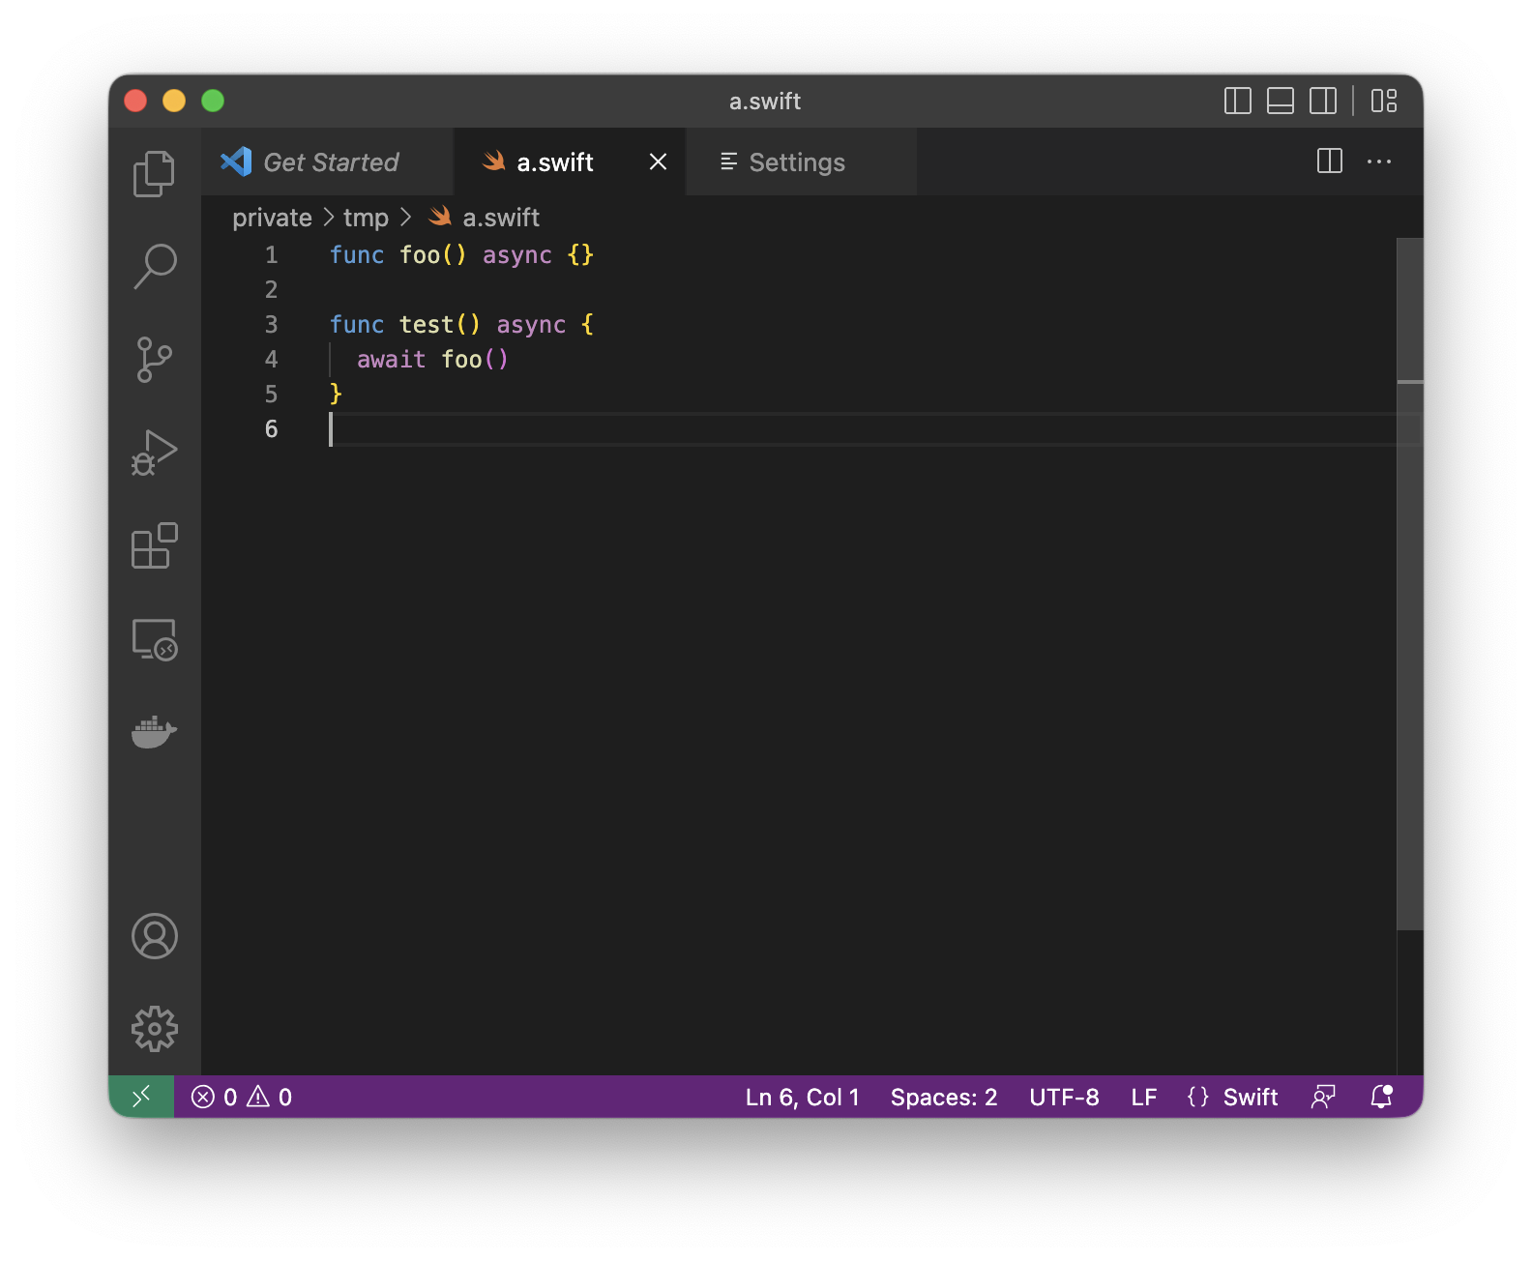Toggle the primary side bar
Screen dimensions: 1532x1261
click(x=1238, y=101)
